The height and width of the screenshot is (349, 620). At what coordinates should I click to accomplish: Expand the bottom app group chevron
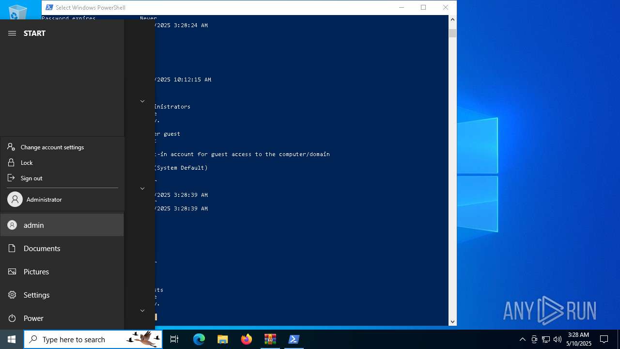click(x=142, y=311)
